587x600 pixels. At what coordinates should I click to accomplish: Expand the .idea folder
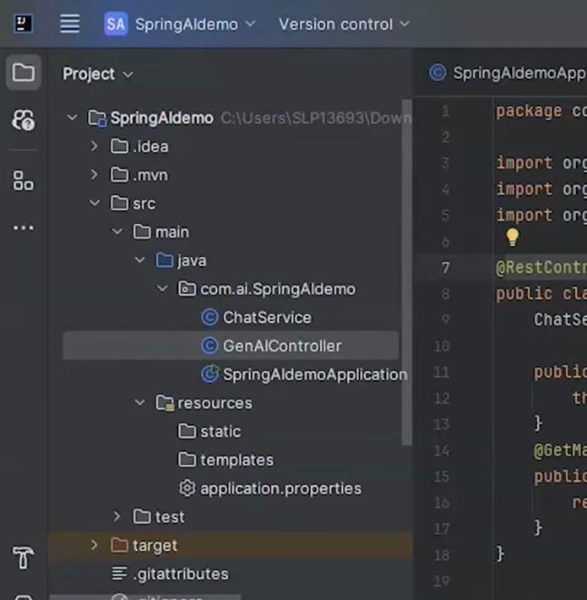(94, 146)
